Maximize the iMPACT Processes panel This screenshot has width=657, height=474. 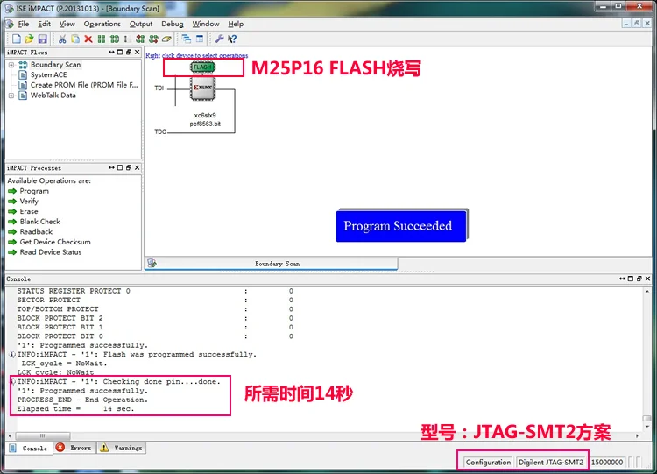point(120,167)
